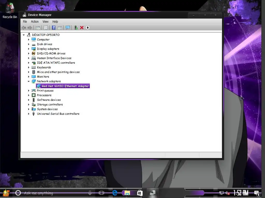Click the Device Manager title bar icon
265x198 pixels.
(x=25, y=15)
